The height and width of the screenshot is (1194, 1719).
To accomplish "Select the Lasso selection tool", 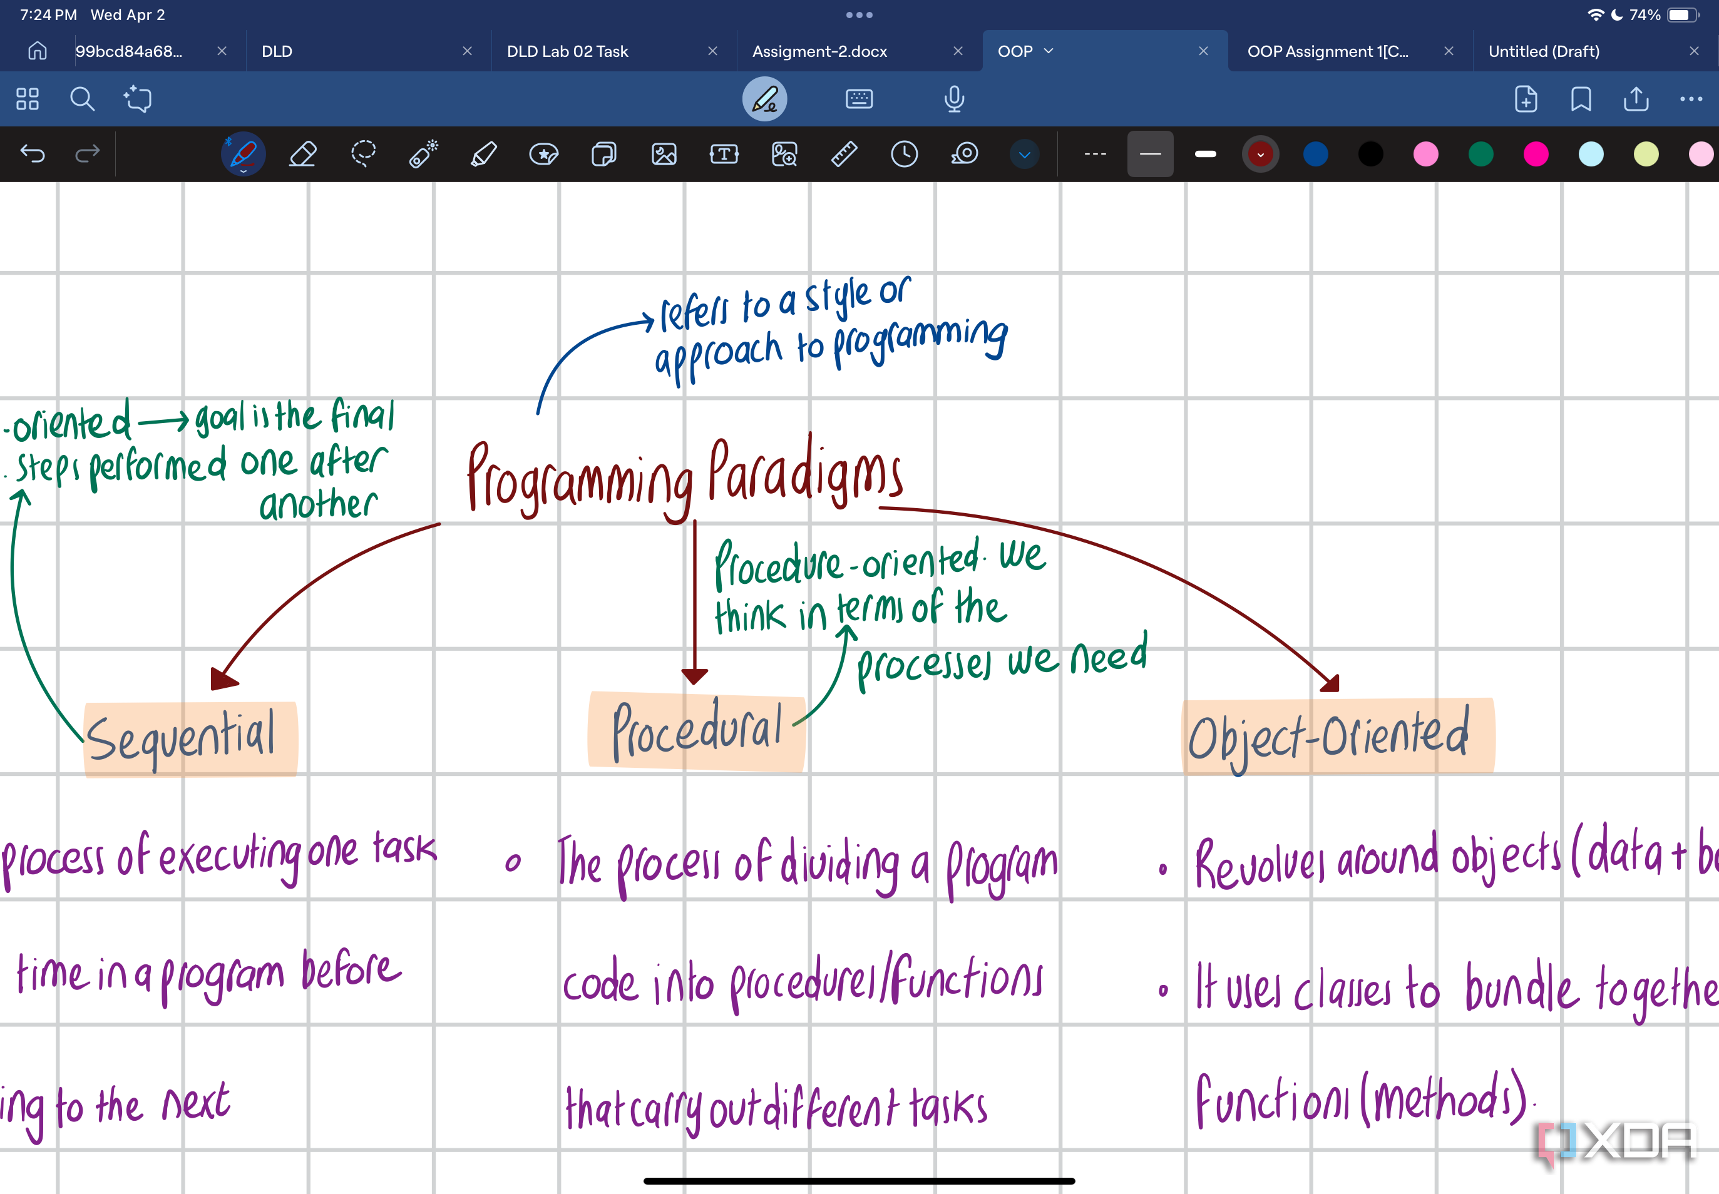I will tap(364, 154).
